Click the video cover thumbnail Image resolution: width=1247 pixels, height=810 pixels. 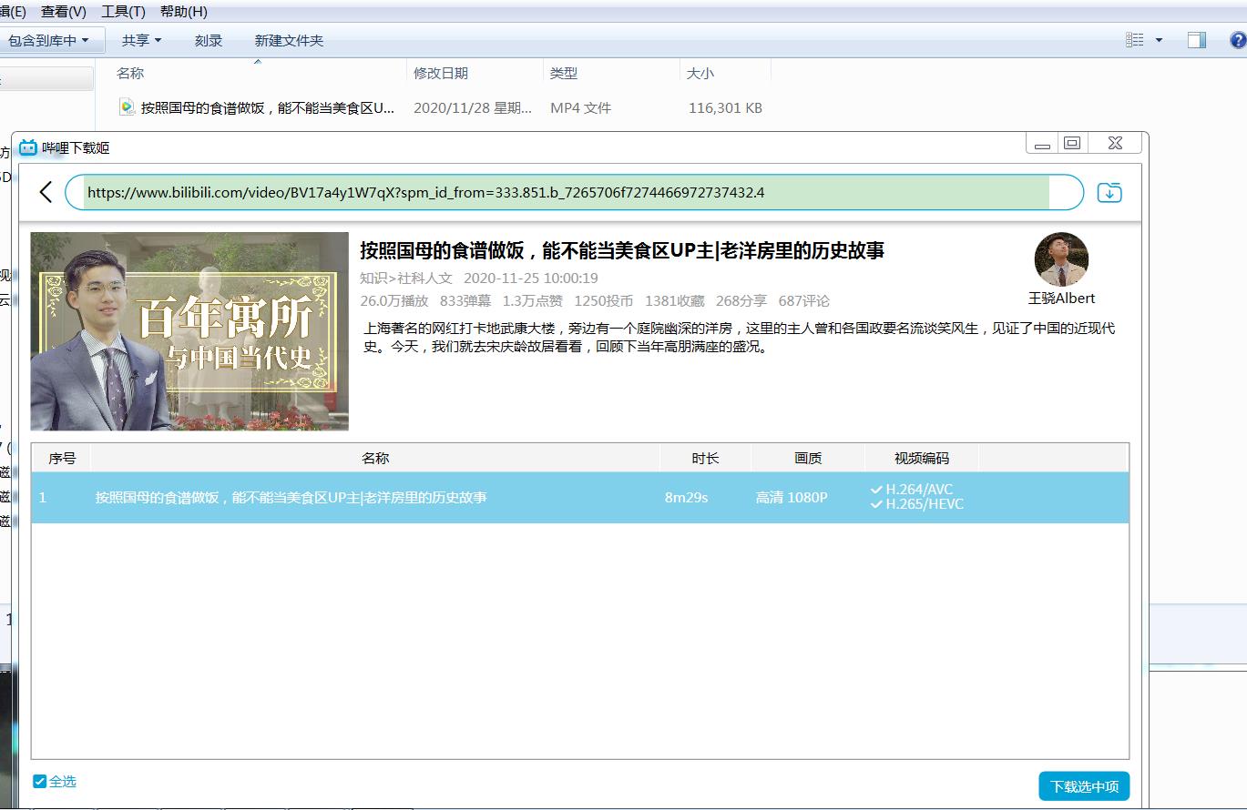point(189,331)
